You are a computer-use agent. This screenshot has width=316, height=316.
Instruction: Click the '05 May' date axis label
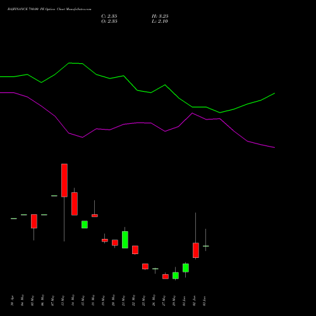[x=32, y=301]
